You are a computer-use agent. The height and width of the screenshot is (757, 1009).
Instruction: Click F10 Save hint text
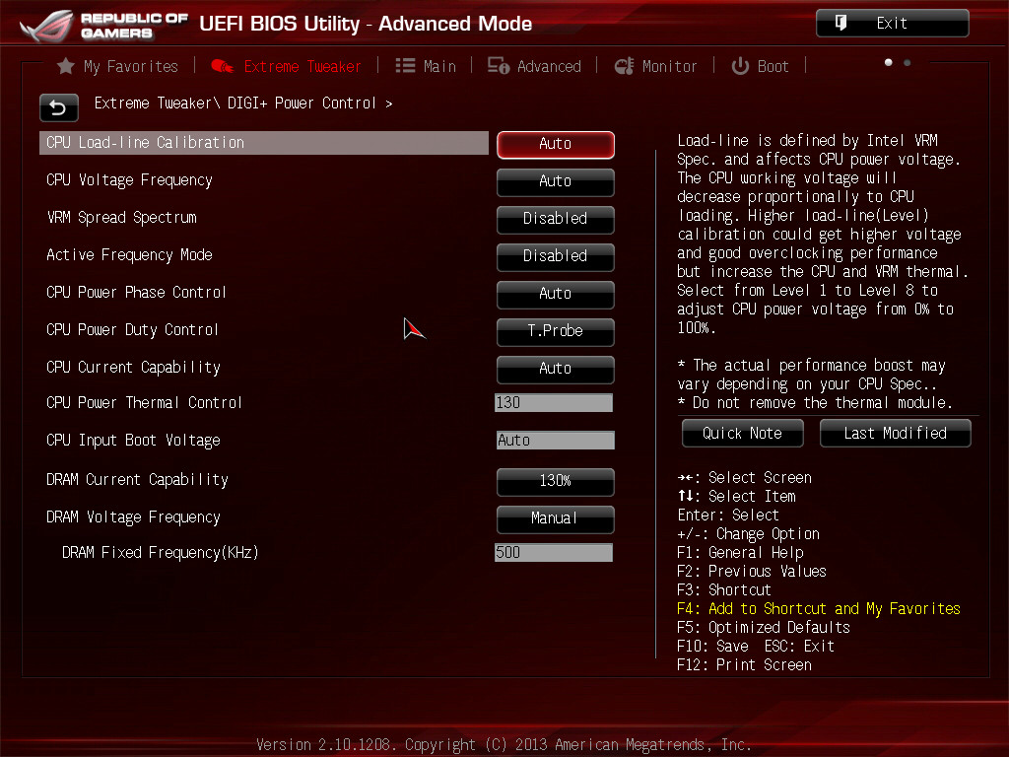point(713,647)
